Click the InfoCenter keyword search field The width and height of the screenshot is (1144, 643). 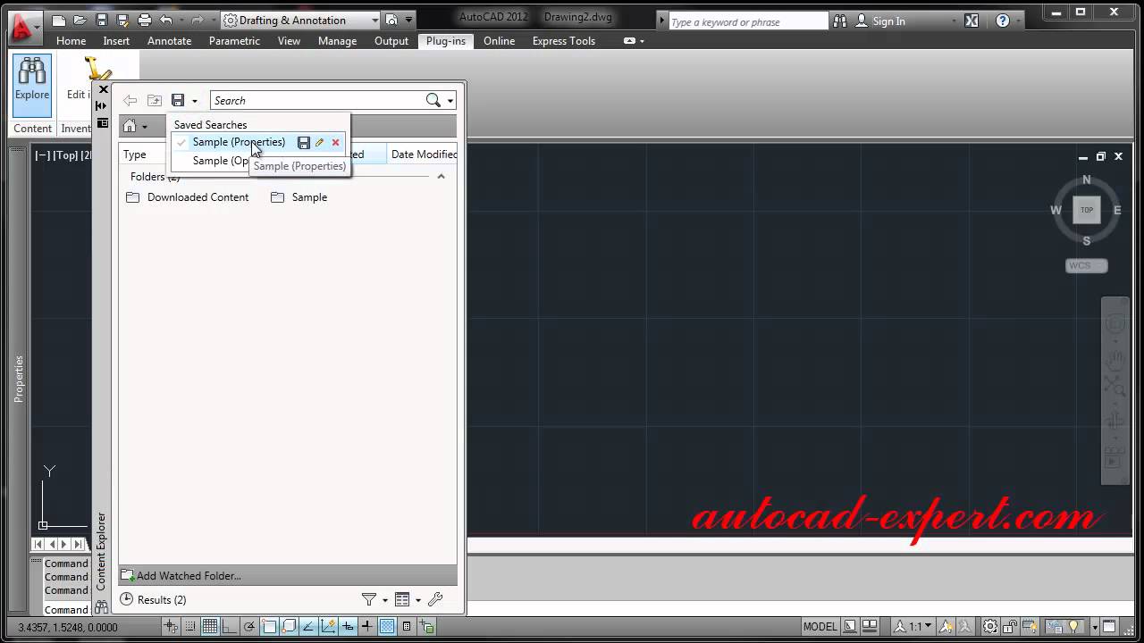pos(748,21)
